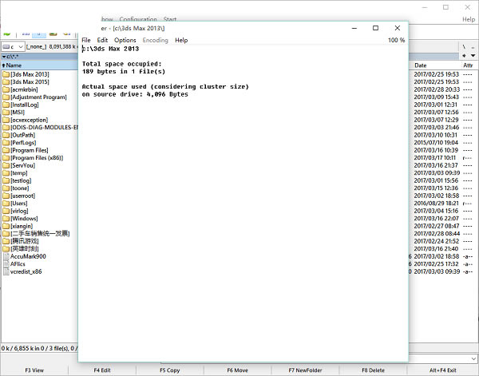Open the File menu in Lister
479x376 pixels.
[86, 40]
